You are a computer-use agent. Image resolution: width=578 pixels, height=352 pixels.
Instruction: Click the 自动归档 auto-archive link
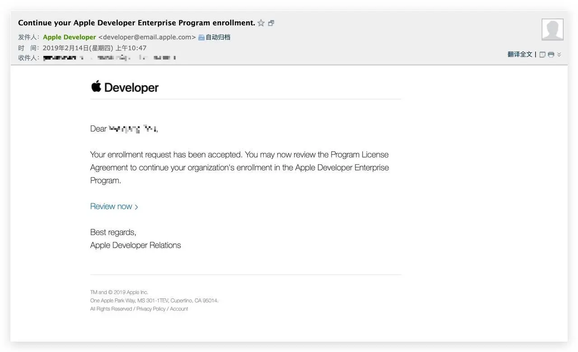[218, 37]
